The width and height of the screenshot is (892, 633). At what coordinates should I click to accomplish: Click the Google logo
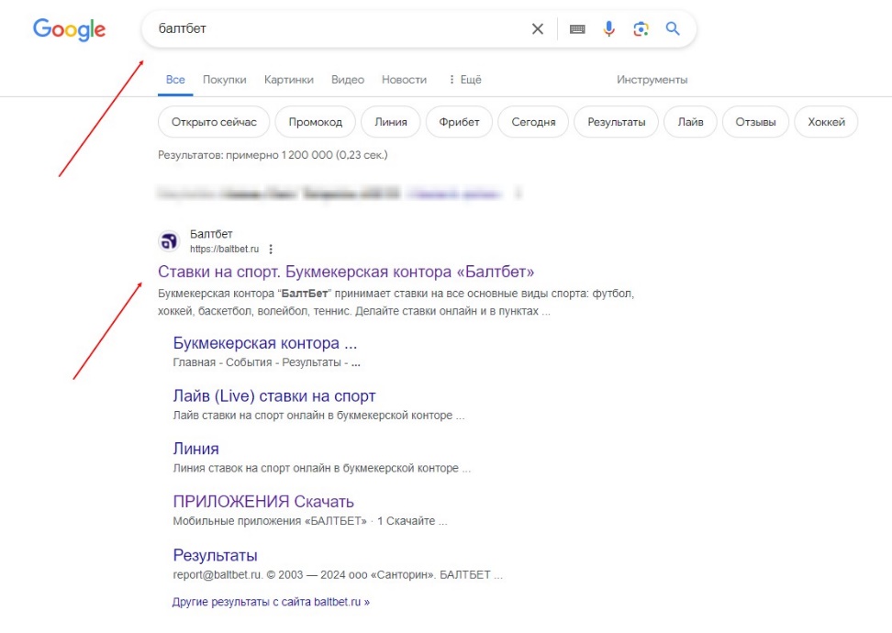(x=69, y=29)
